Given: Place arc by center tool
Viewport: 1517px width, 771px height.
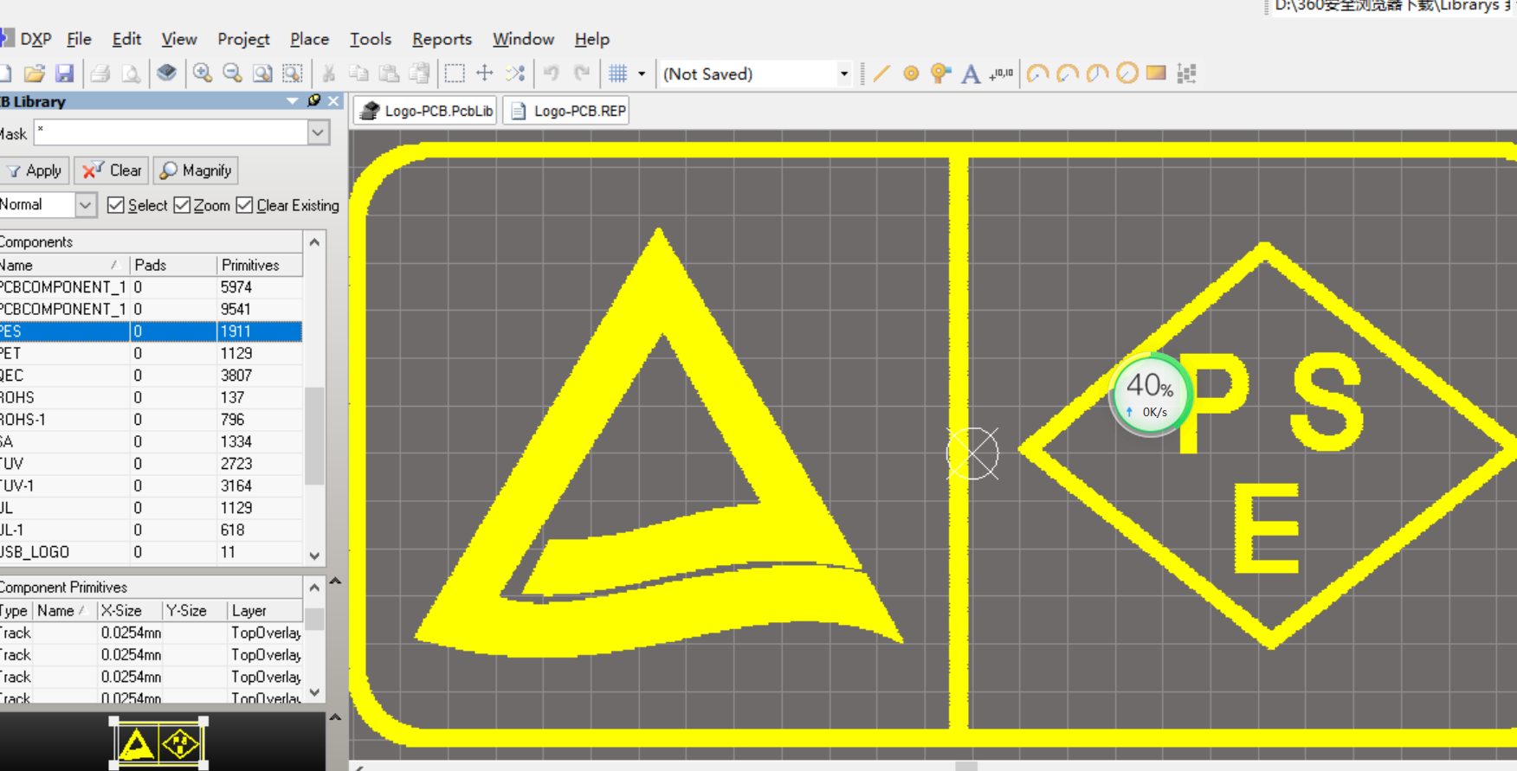Looking at the screenshot, I should (x=1037, y=74).
